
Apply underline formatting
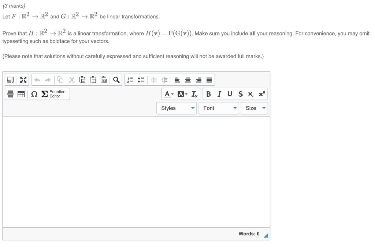coord(229,94)
